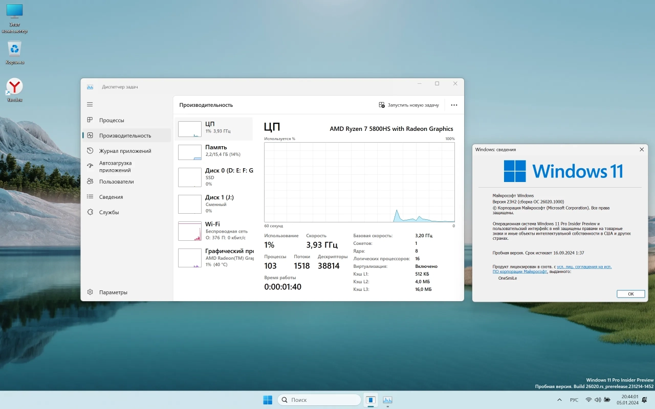This screenshot has height=409, width=655.
Task: Open the Windows Start menu
Action: [x=268, y=400]
